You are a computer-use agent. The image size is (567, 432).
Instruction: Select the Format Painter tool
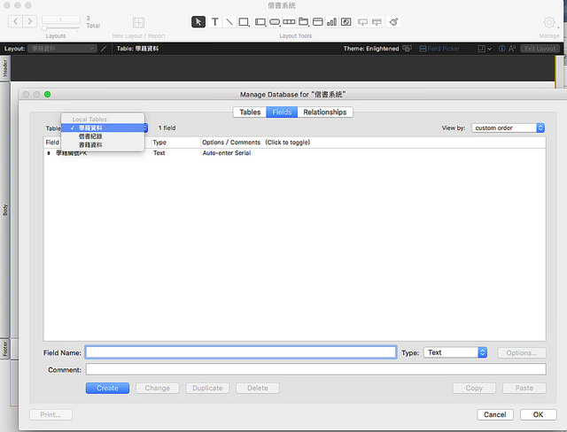393,22
